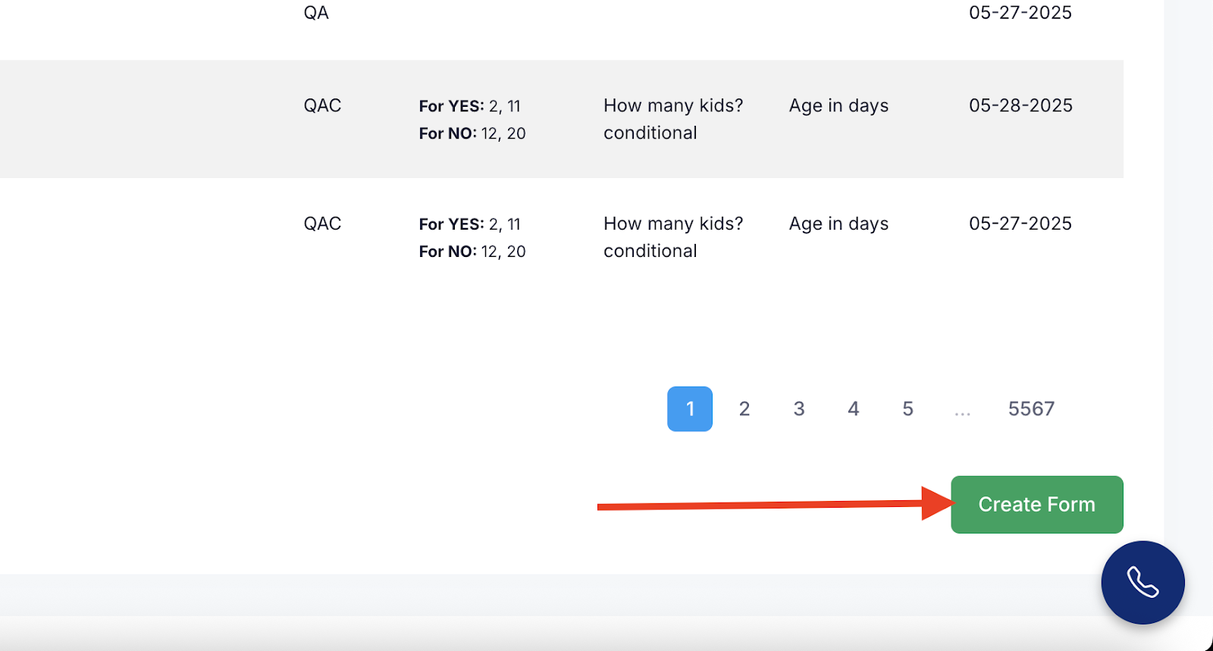Open the phone call floating icon
This screenshot has height=651, width=1213.
[x=1142, y=583]
